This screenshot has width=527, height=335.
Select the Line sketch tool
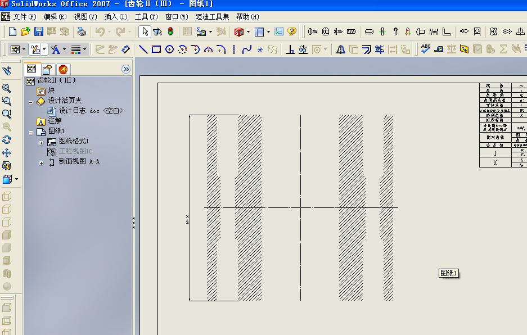click(143, 49)
